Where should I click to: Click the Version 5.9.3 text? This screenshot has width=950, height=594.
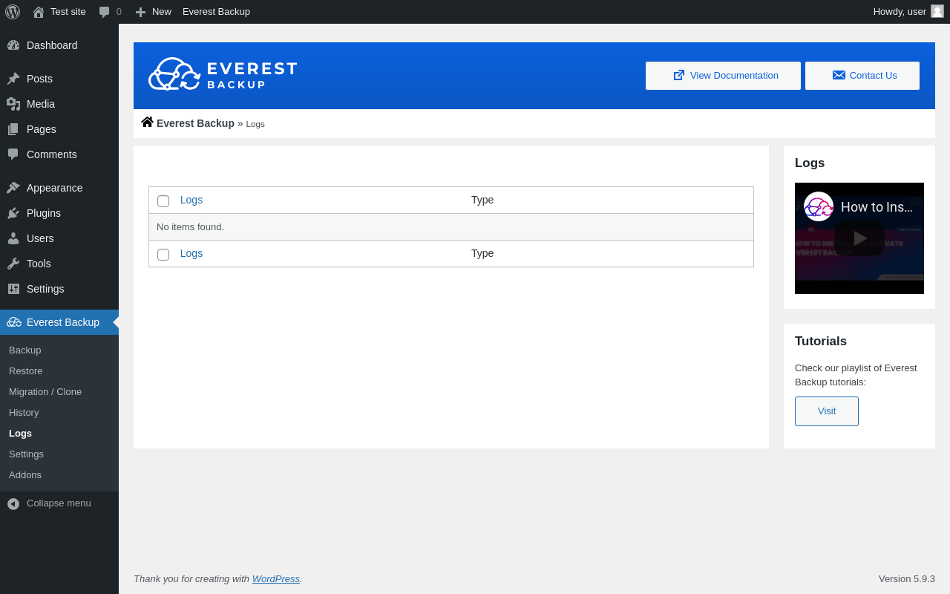[907, 578]
